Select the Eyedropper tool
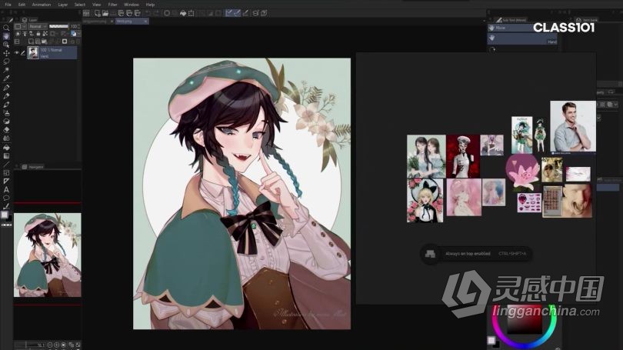Screen dimensions: 623x350 pos(6,78)
